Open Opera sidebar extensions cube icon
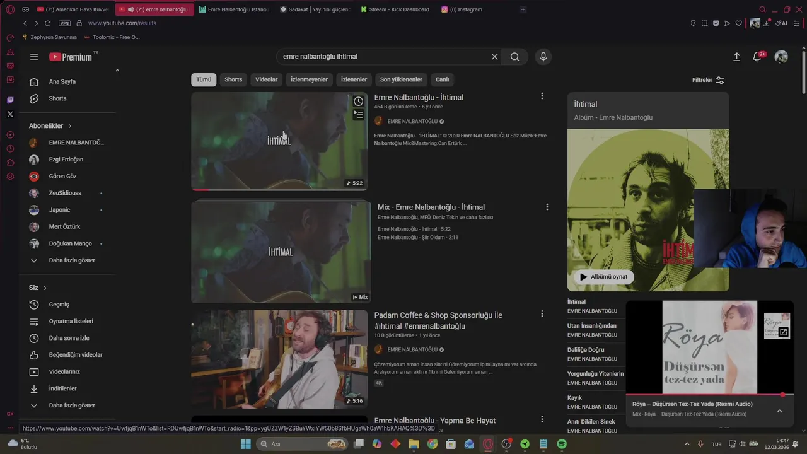 point(10,163)
